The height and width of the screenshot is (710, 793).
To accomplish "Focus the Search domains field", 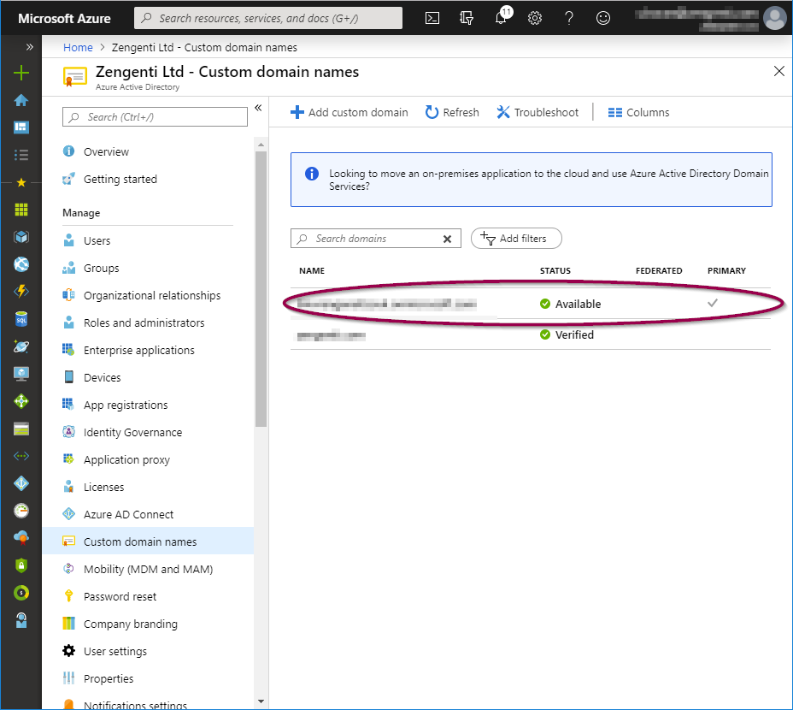I will coord(376,239).
